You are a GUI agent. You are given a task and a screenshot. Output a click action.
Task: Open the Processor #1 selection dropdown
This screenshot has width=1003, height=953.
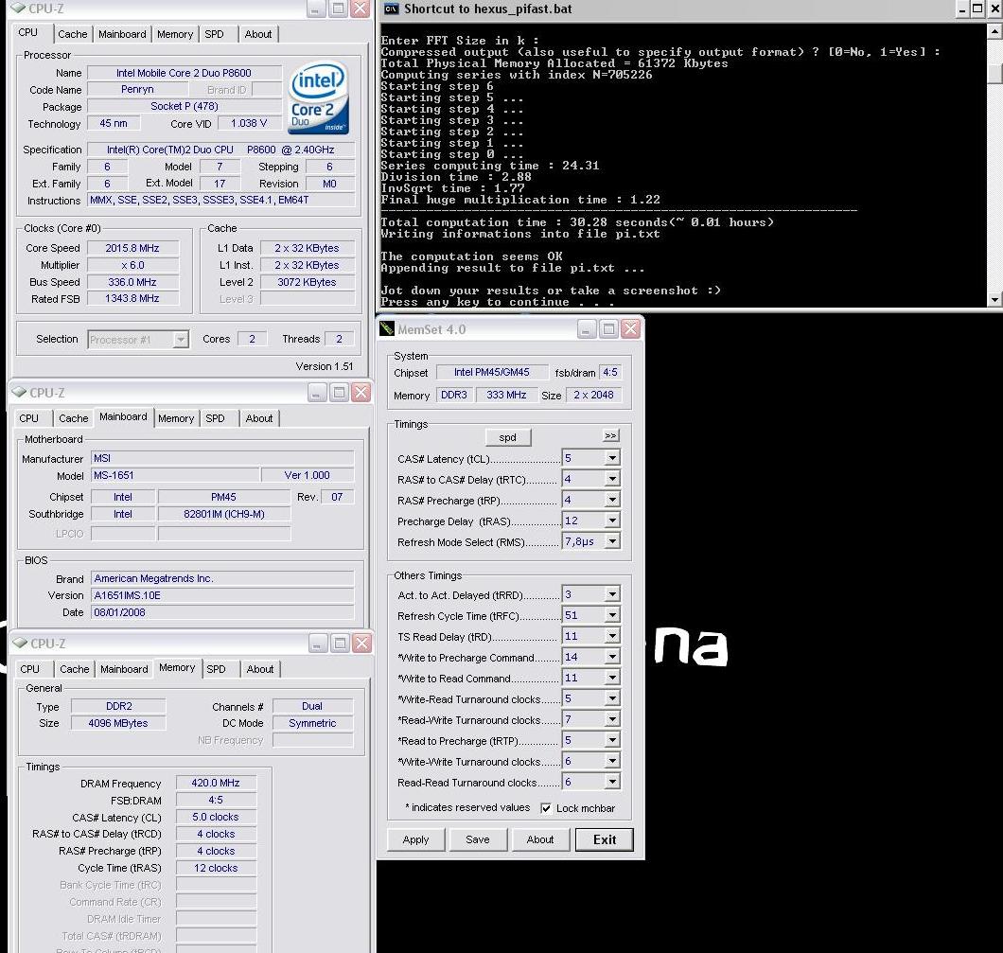(181, 340)
